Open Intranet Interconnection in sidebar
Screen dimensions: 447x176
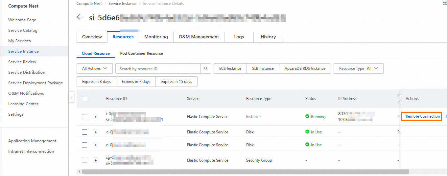point(31,151)
